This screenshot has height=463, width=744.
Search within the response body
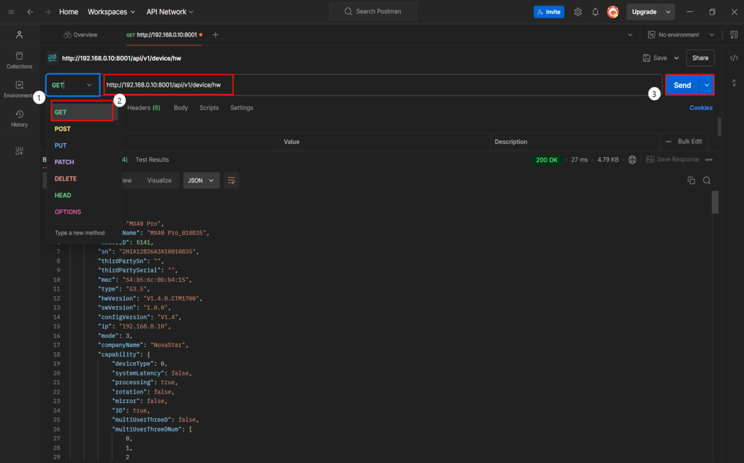click(707, 180)
